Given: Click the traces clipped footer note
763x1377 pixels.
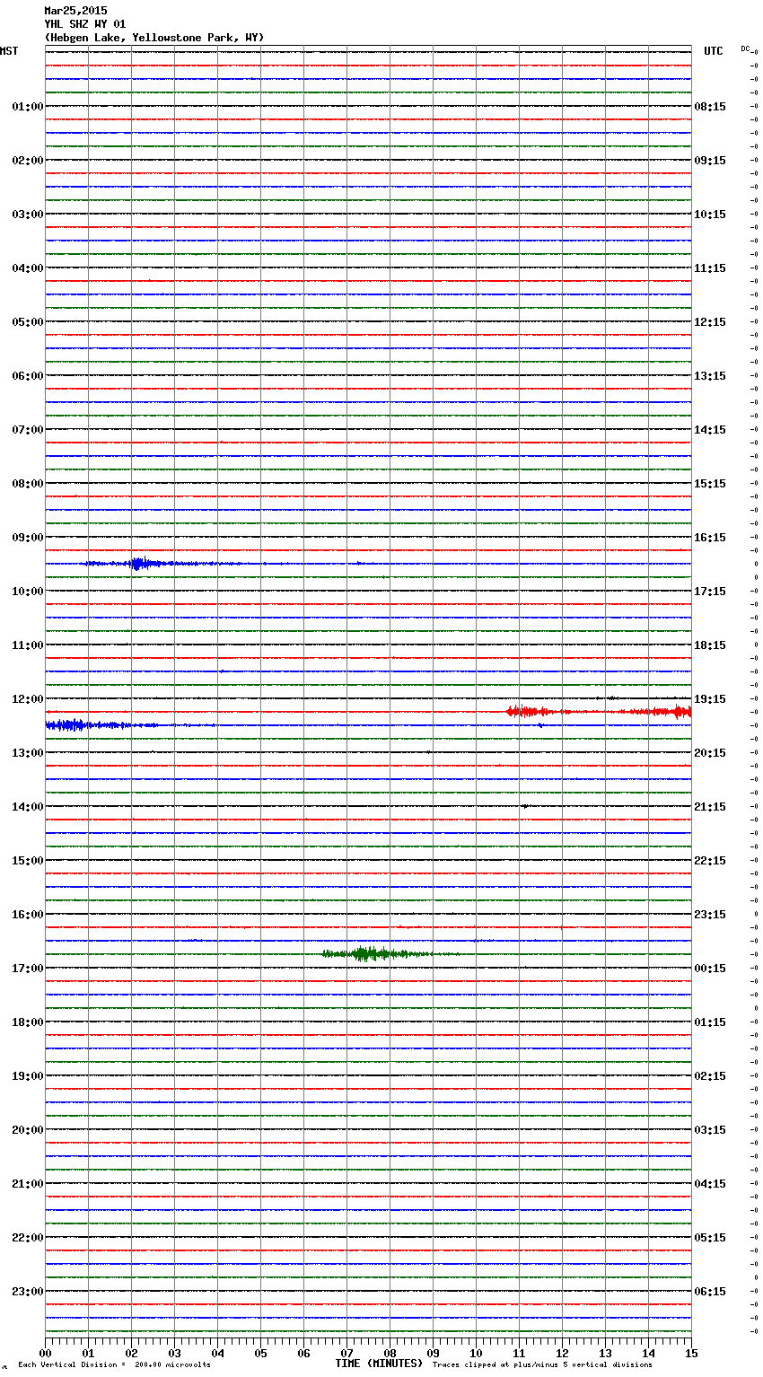Looking at the screenshot, I should (542, 1365).
